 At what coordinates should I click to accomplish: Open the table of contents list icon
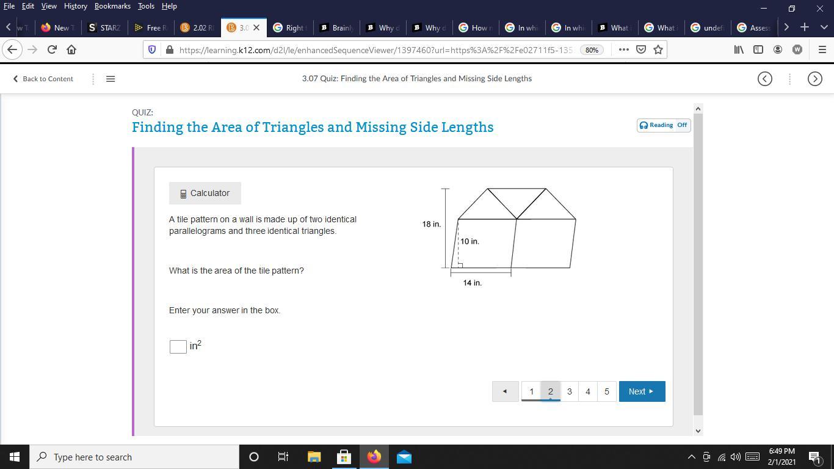point(111,79)
